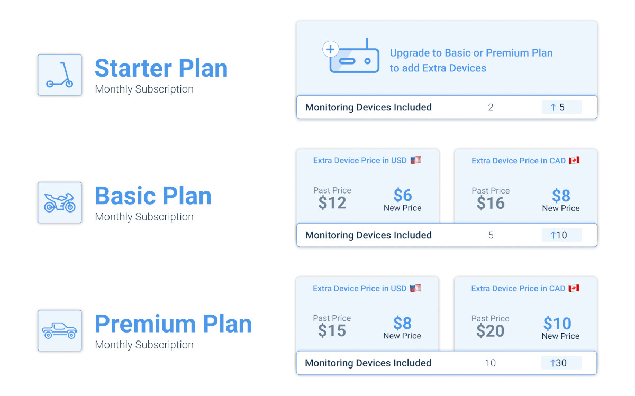This screenshot has height=396, width=635.
Task: Click the Basic Plan motorcycle icon
Action: 59,202
